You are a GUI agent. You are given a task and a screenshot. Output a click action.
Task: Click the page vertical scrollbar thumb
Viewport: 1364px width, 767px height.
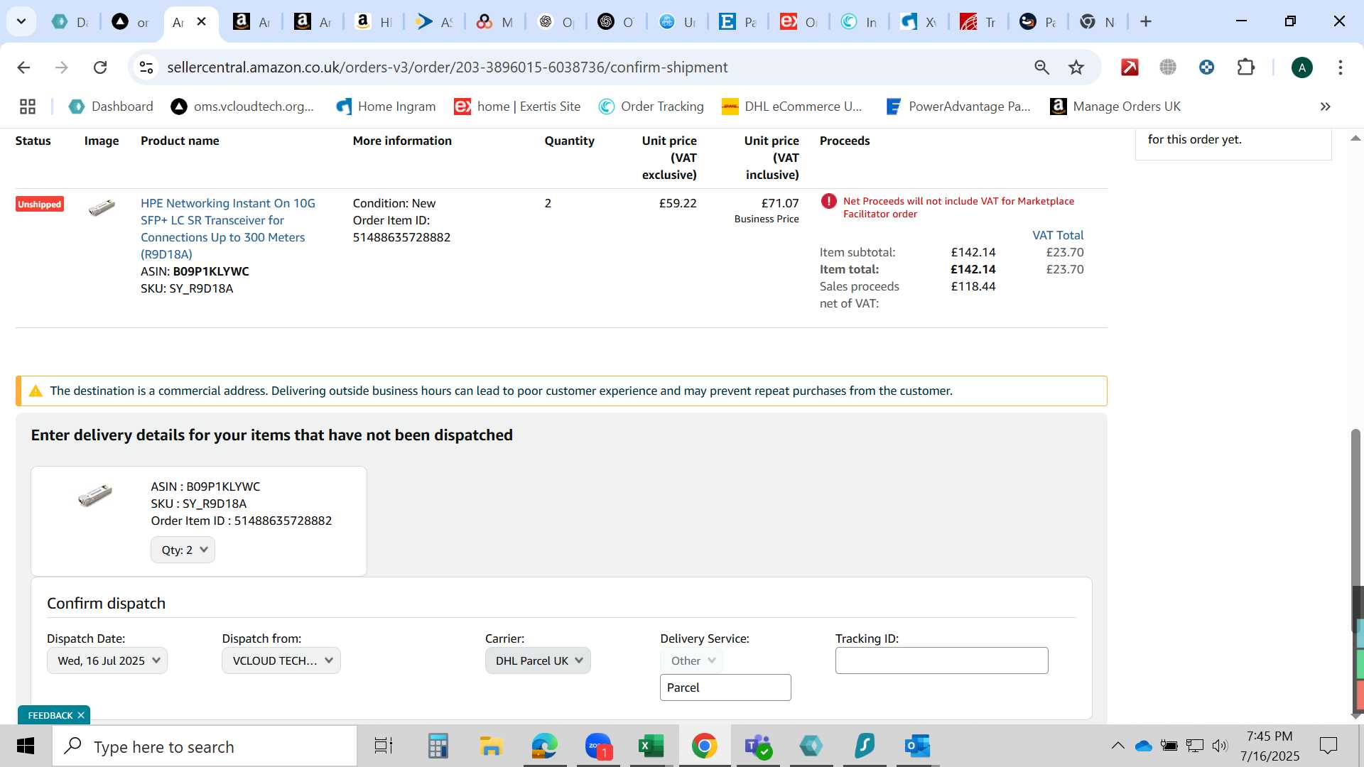1355,529
